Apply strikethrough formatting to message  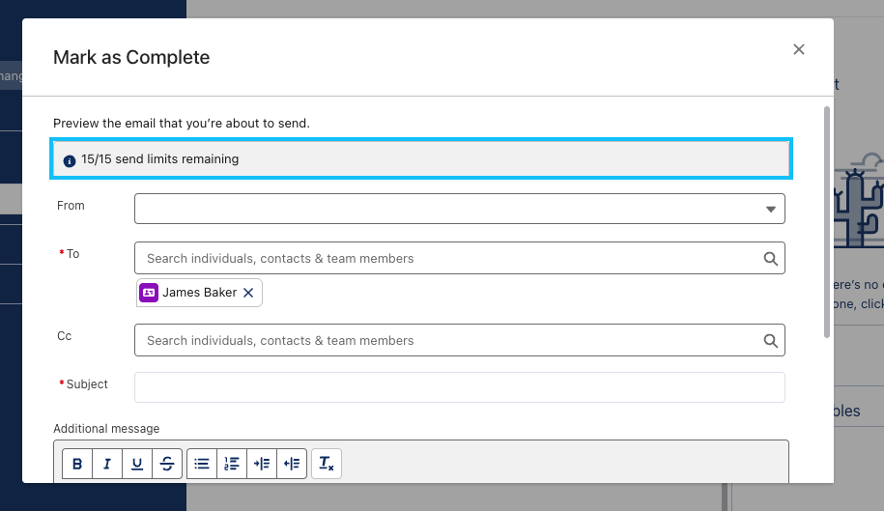coord(167,464)
